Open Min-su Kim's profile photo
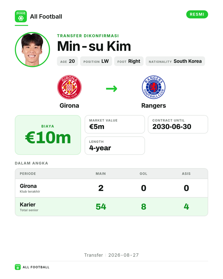The height and width of the screenshot is (279, 223). tap(32, 50)
